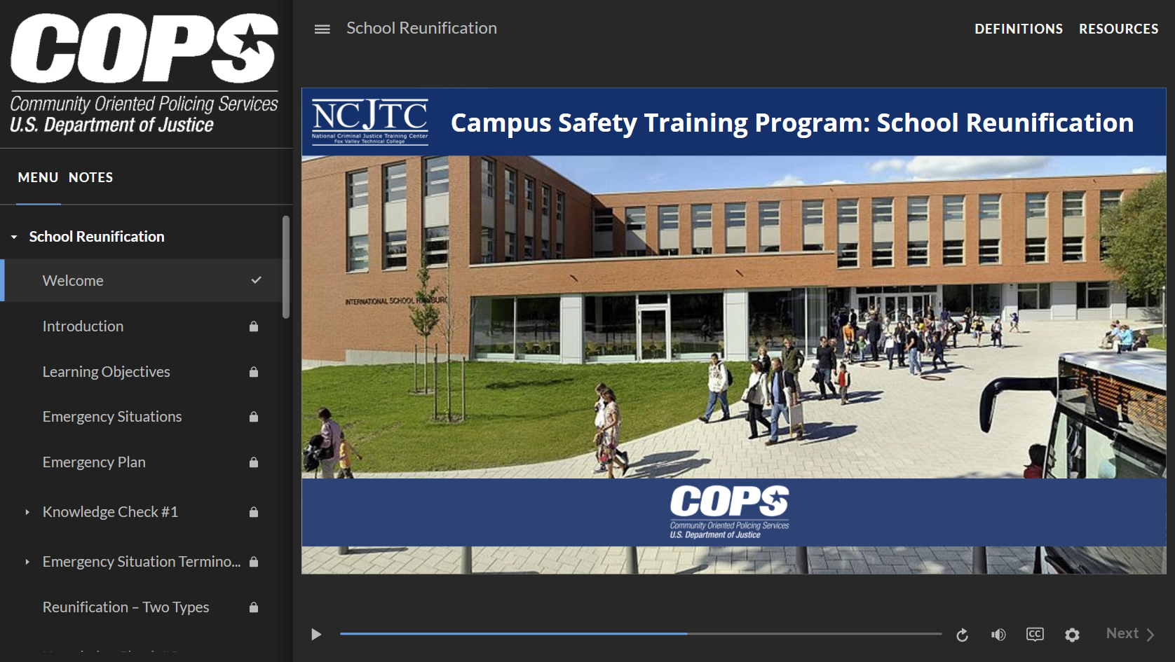
Task: Switch to the NOTES tab
Action: (90, 177)
